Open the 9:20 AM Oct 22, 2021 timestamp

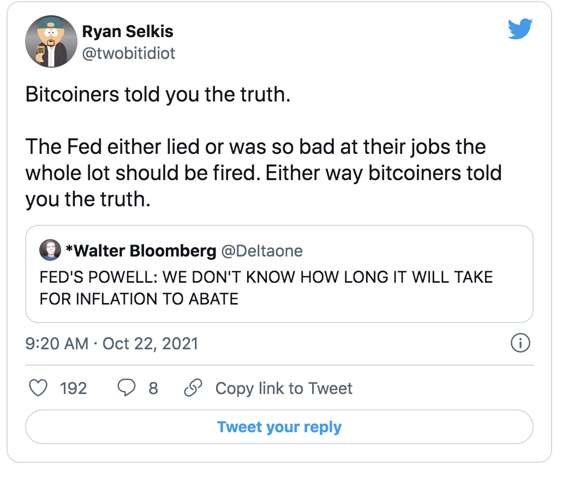tap(112, 343)
